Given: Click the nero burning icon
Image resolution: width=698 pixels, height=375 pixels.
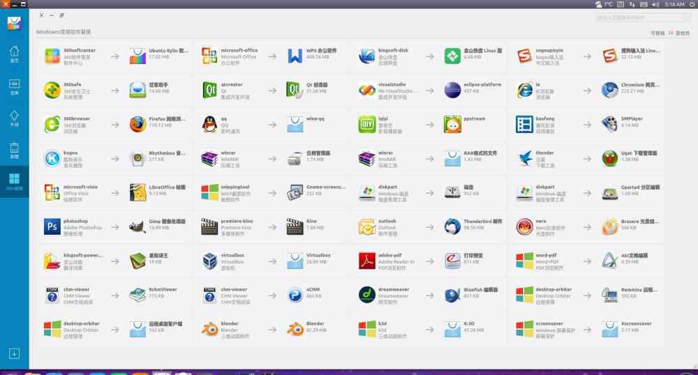Looking at the screenshot, I should pyautogui.click(x=524, y=227).
